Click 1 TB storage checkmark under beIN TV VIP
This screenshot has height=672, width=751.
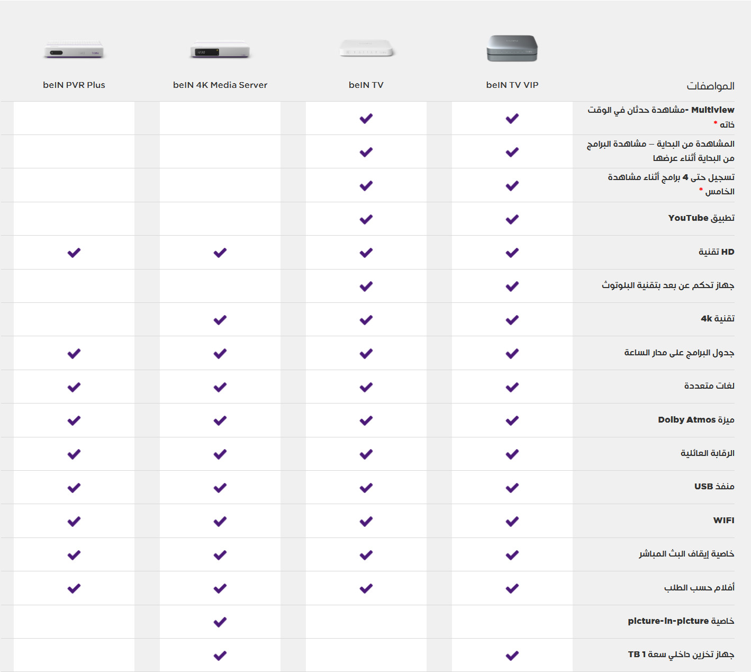(x=512, y=656)
